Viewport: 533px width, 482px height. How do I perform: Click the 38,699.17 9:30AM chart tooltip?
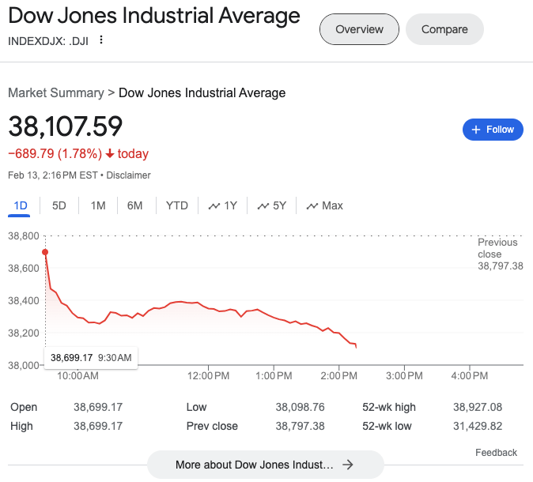pyautogui.click(x=91, y=358)
